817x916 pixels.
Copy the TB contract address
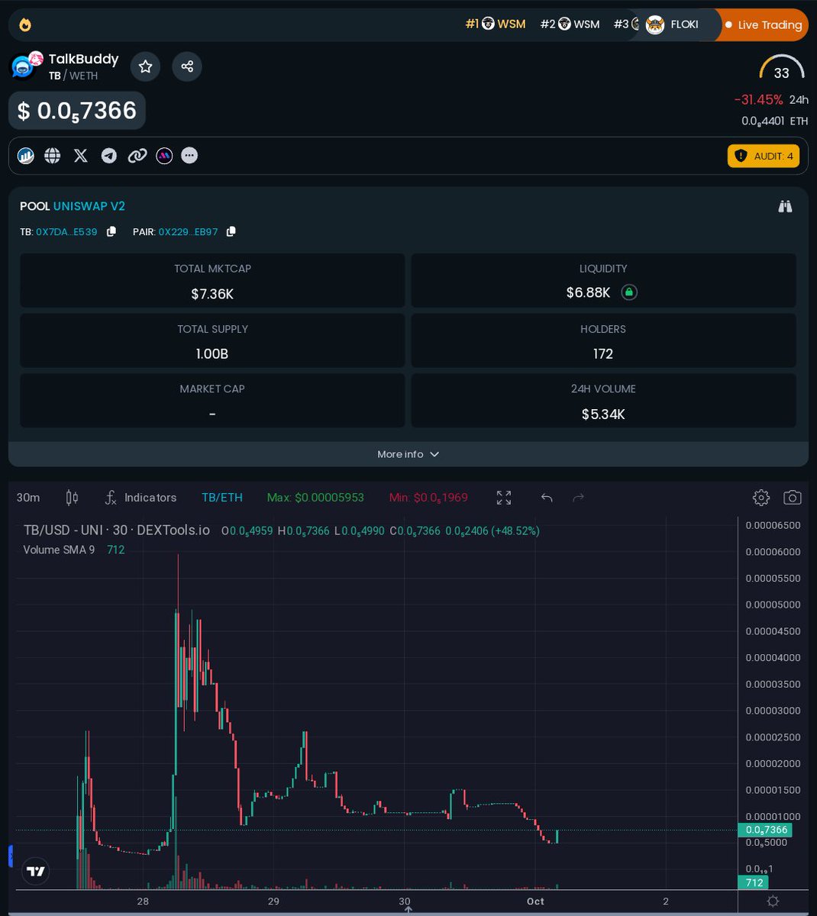click(111, 231)
